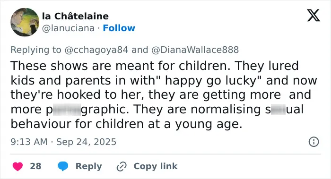
Task: Open the 9:13 AM Sep 24, 2025 timestamp
Action: pos(63,142)
